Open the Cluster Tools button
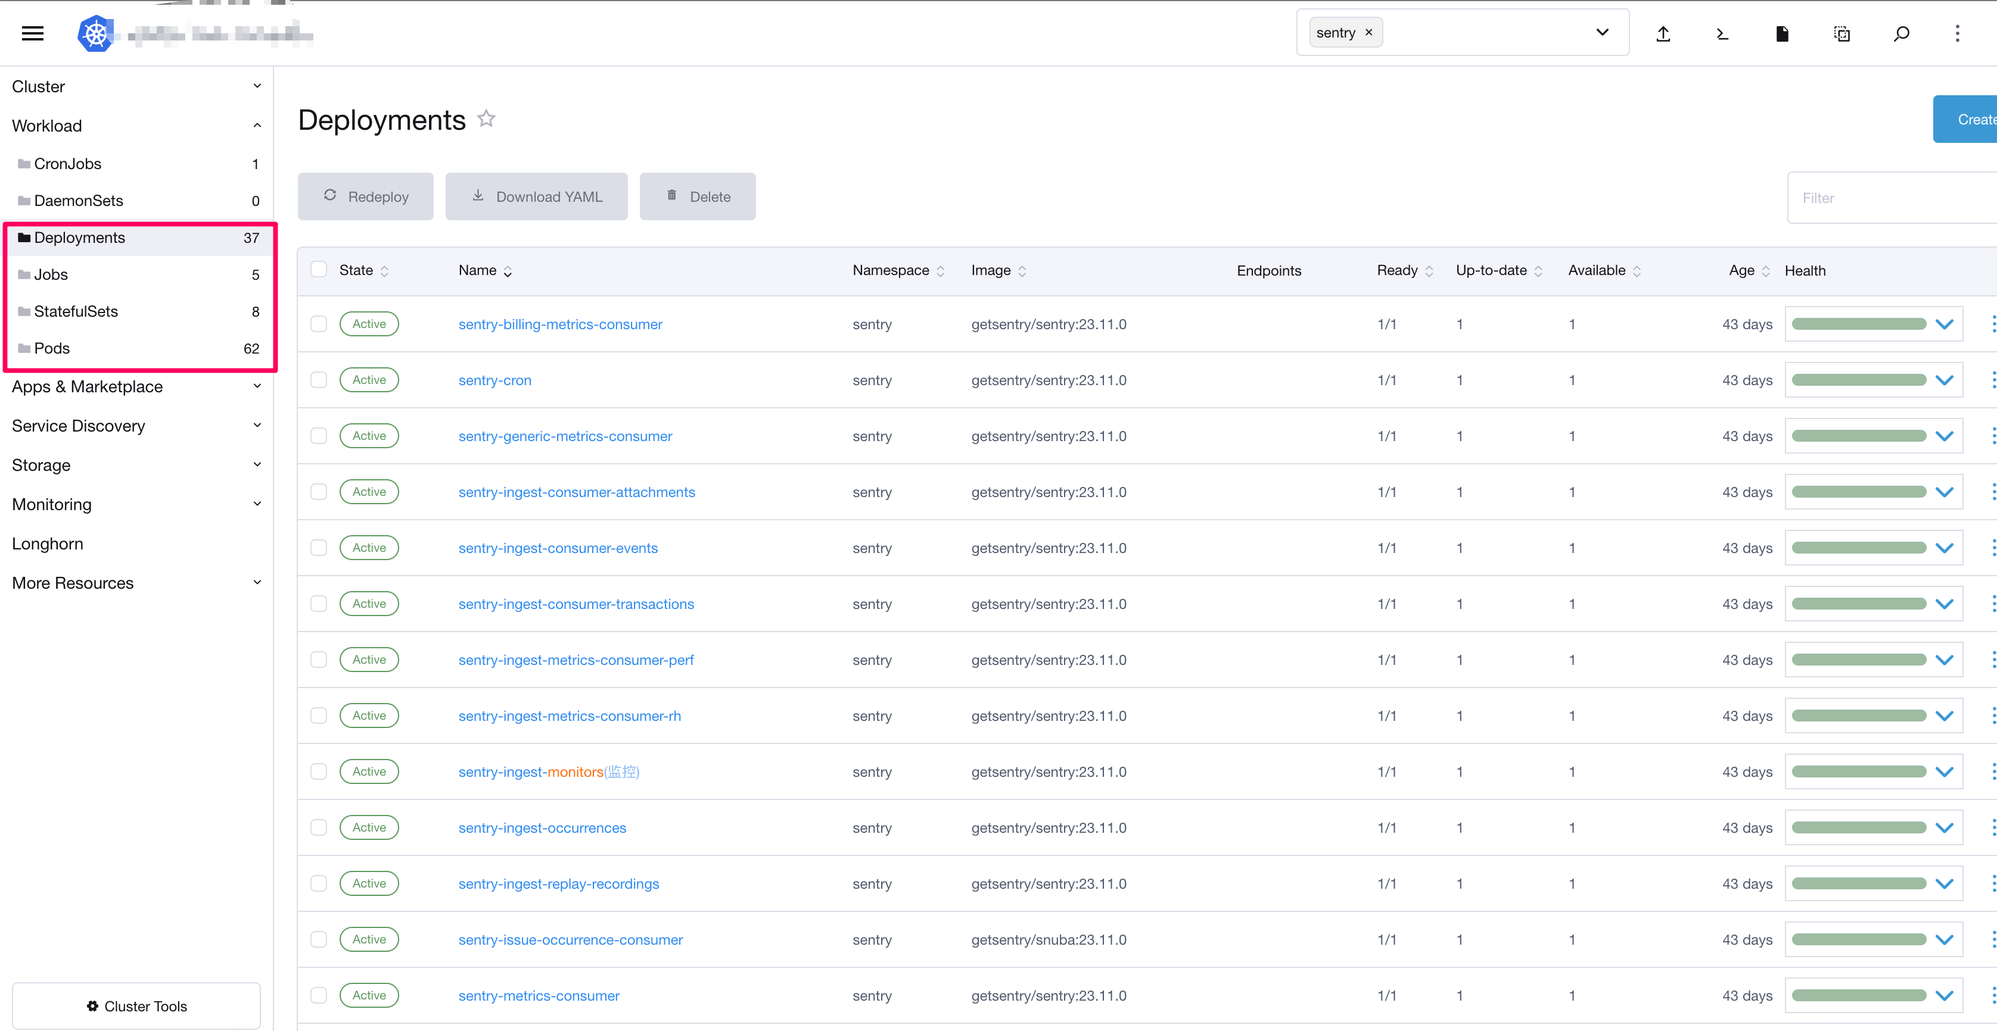The image size is (1997, 1031). 136,1006
